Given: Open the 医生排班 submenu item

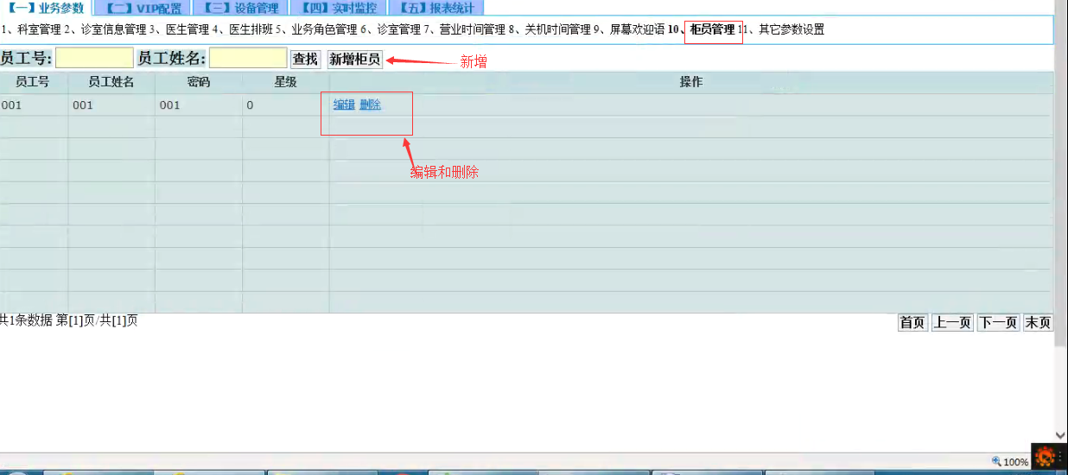Looking at the screenshot, I should tap(251, 29).
